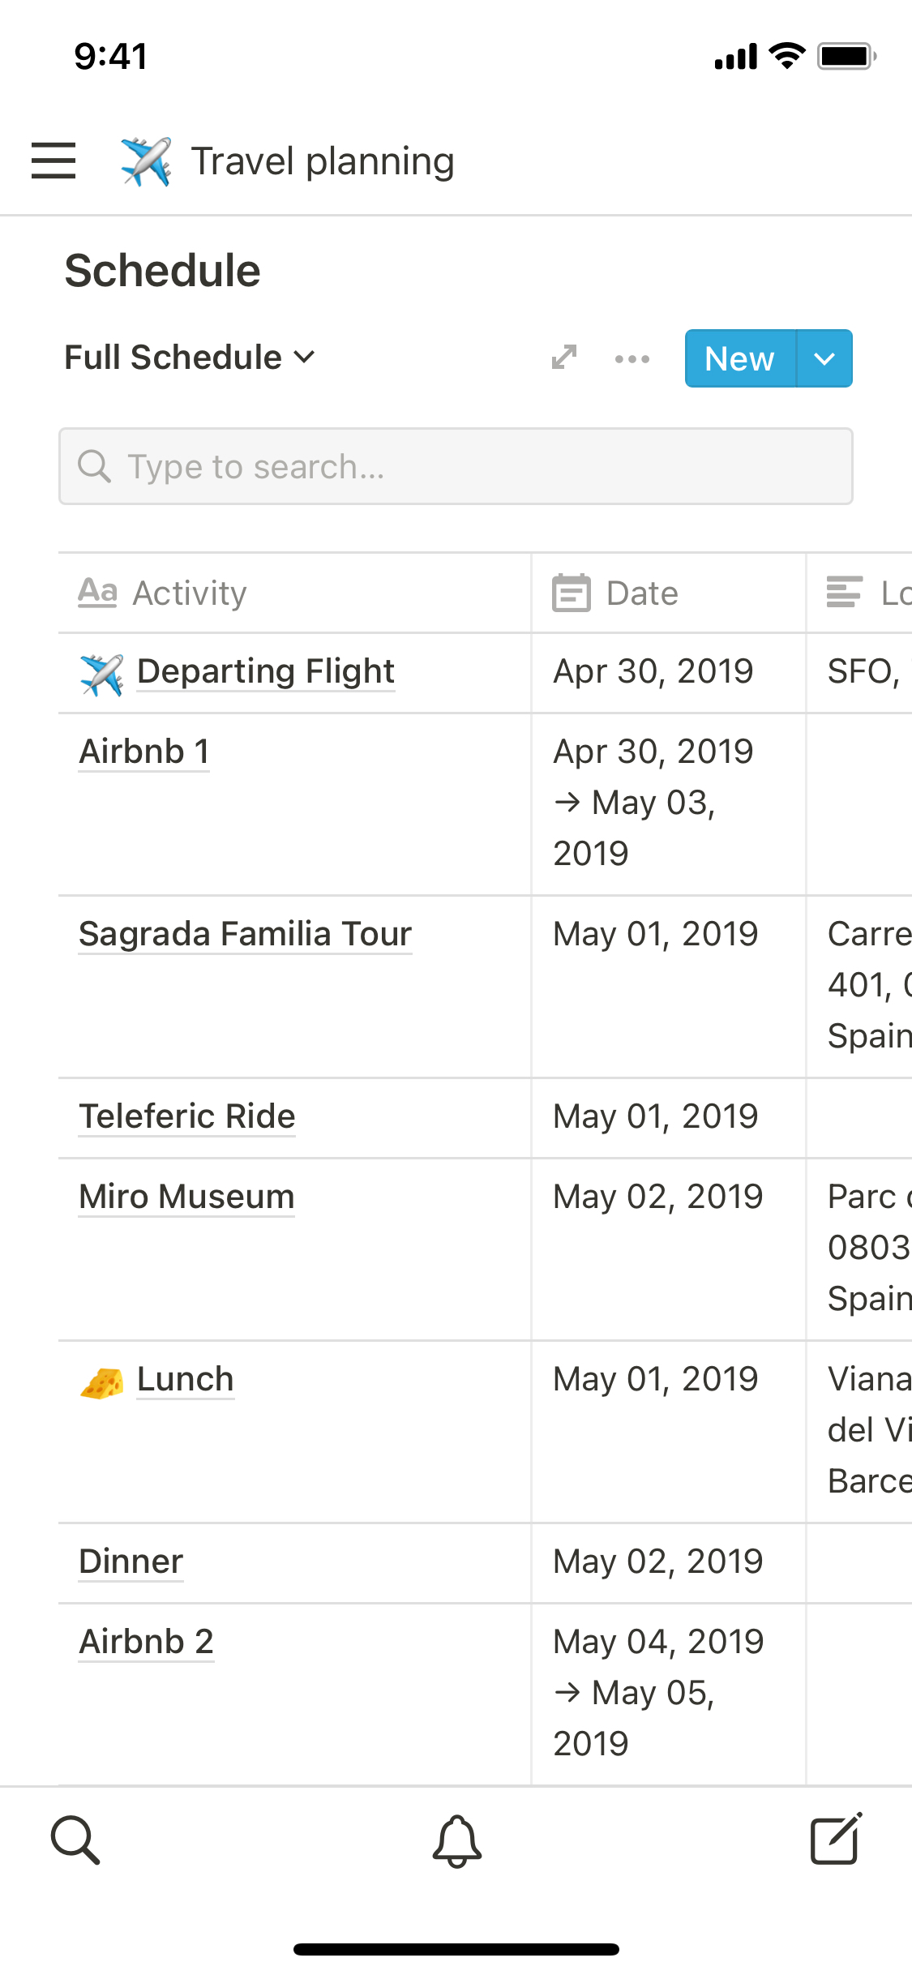
Task: Open the three-dot options menu
Action: (x=632, y=358)
